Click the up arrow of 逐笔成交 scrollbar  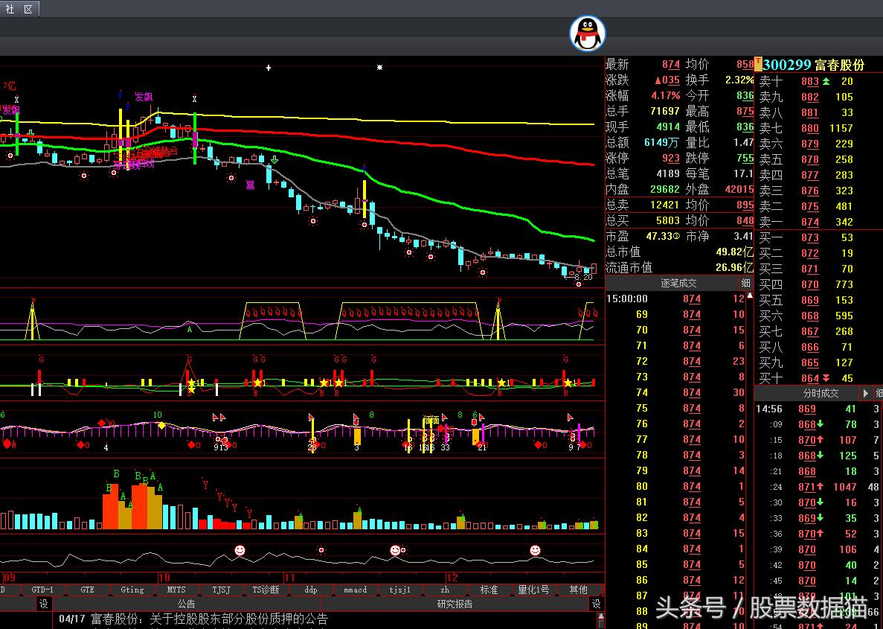pos(750,296)
